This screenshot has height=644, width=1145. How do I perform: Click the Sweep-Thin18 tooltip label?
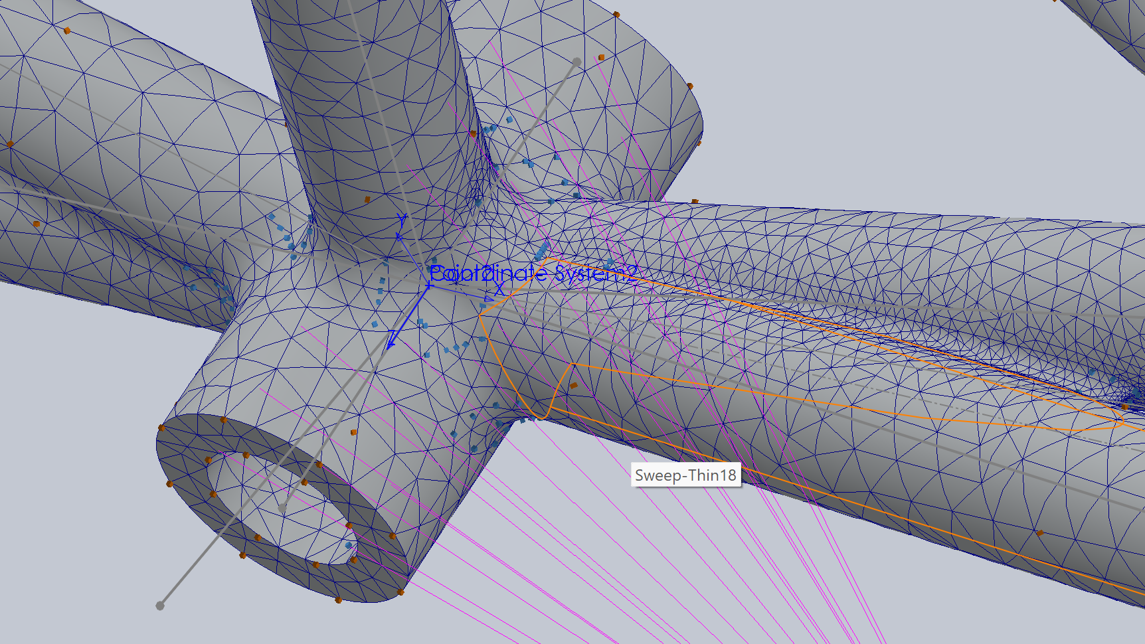pyautogui.click(x=685, y=475)
